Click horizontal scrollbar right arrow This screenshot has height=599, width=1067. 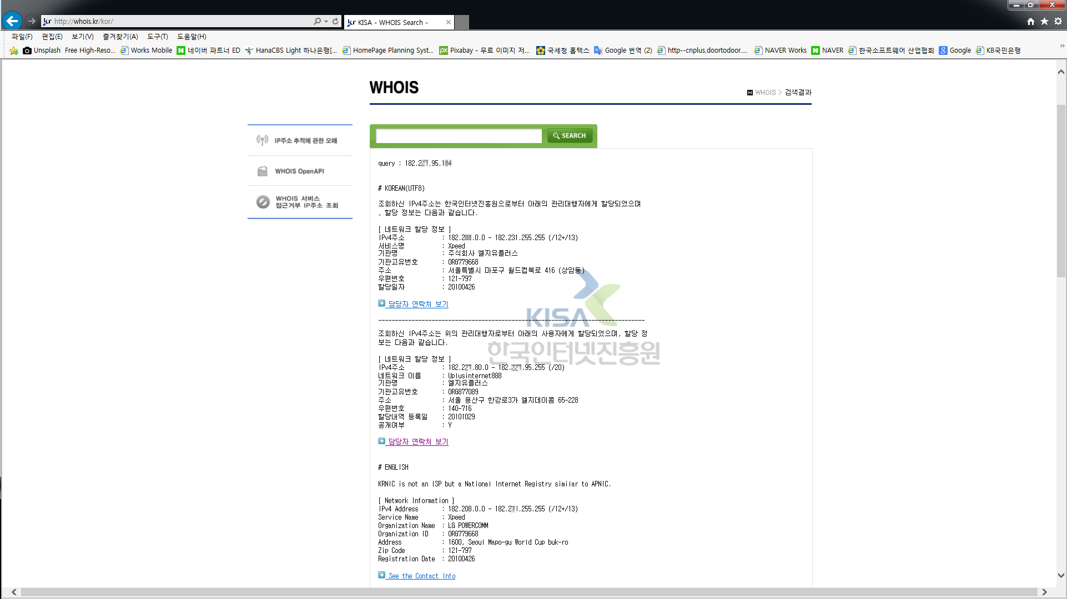[x=1044, y=592]
